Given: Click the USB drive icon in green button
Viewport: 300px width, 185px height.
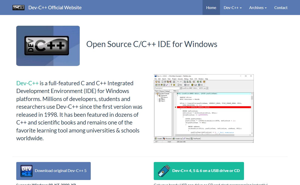Looking at the screenshot, I should pos(164,171).
